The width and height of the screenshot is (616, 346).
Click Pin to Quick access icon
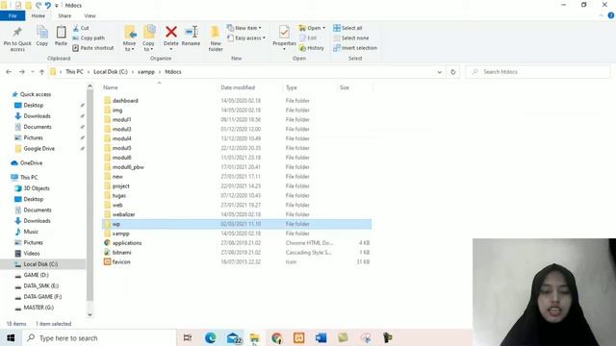coord(17,32)
